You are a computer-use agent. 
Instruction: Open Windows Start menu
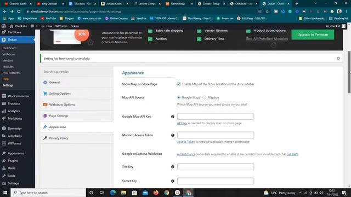(x=5, y=193)
